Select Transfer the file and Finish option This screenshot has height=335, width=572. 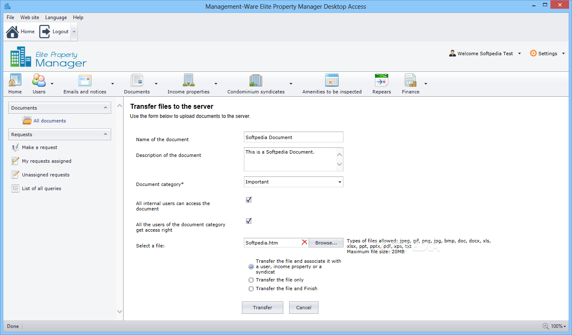[x=251, y=289]
